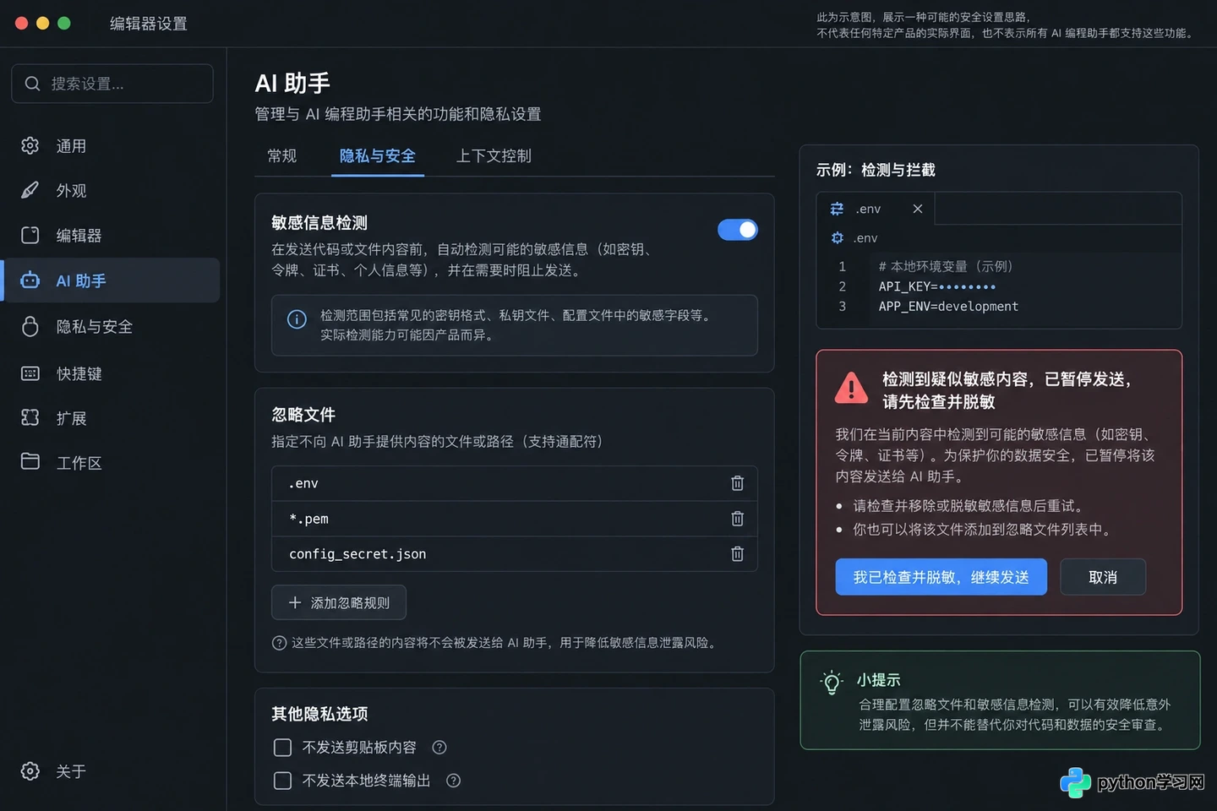Remove config_secret.json from ignore list

(x=737, y=554)
